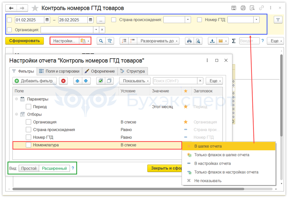Tick the Номер ГТД header checkbox
This screenshot has width=288, height=198.
point(200,20)
